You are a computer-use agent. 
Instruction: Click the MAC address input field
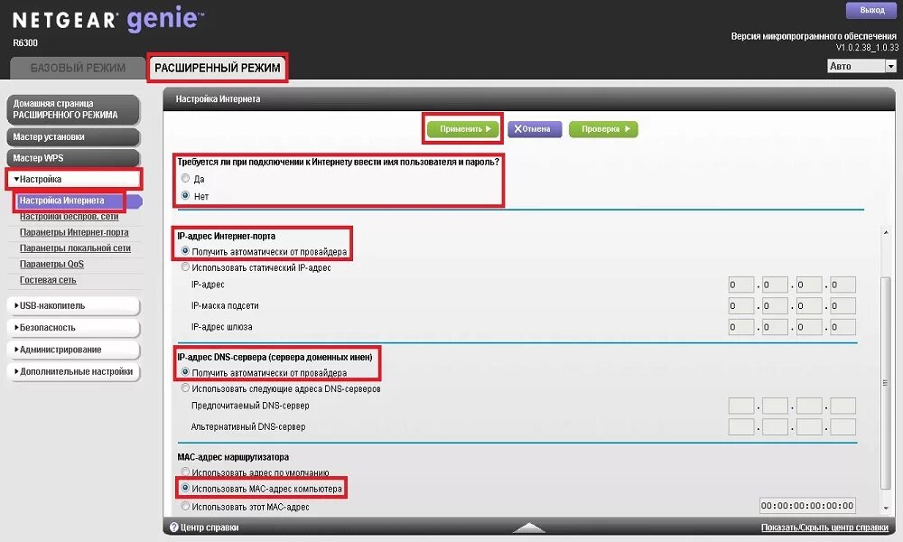coord(807,506)
